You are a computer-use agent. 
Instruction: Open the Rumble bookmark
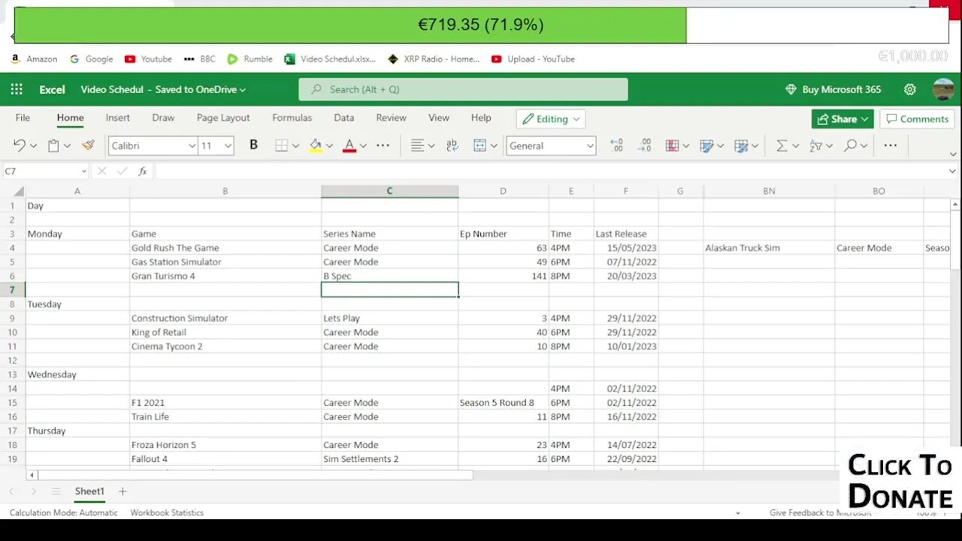pos(250,59)
